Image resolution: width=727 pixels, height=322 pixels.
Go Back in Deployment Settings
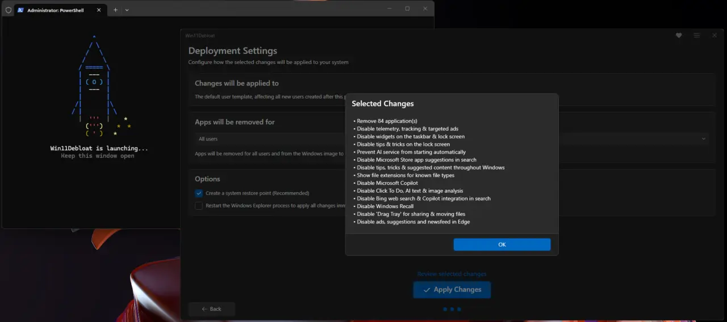point(211,309)
